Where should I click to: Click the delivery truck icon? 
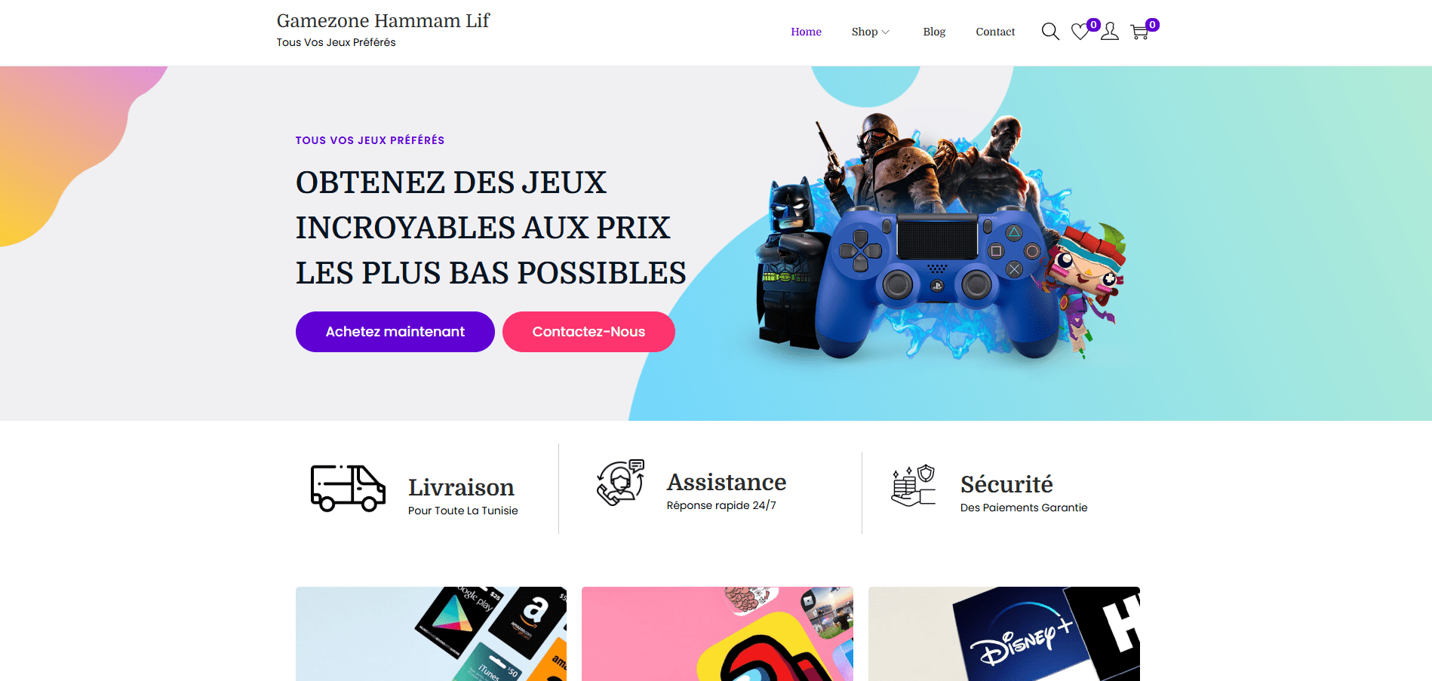pos(348,488)
